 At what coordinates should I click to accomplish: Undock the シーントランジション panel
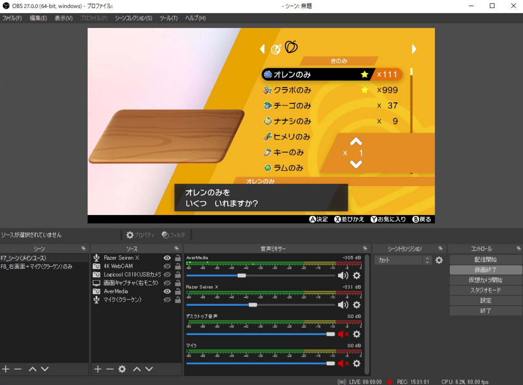440,249
